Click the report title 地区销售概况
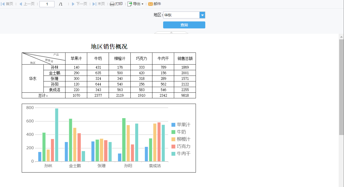Image resolution: width=344 pixels, height=187 pixels. point(109,47)
